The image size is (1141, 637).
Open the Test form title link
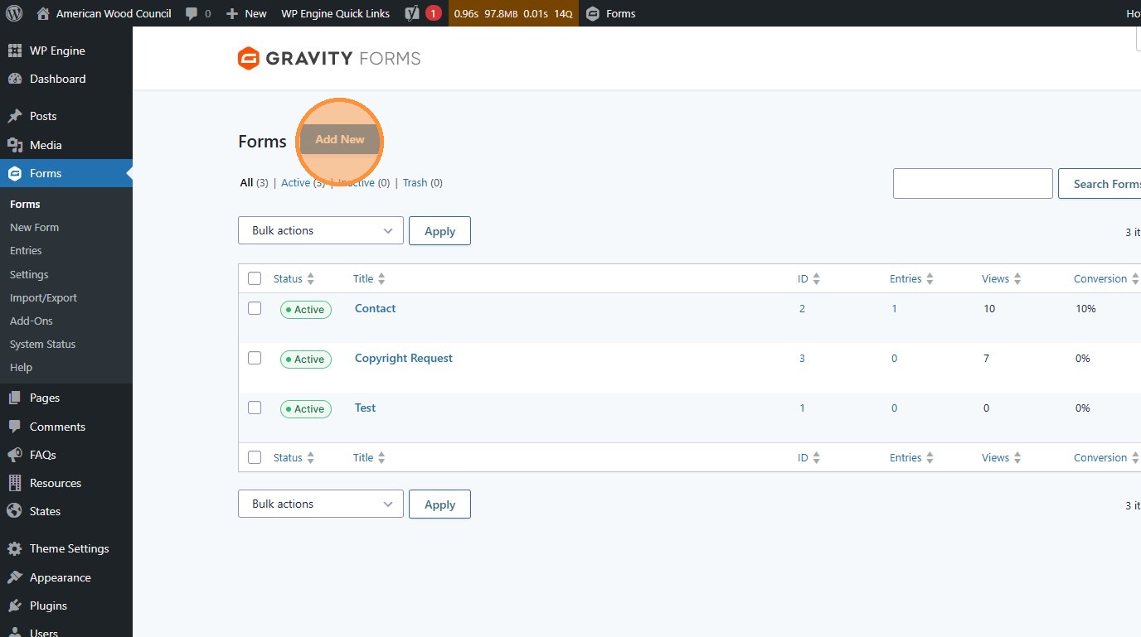pyautogui.click(x=365, y=408)
